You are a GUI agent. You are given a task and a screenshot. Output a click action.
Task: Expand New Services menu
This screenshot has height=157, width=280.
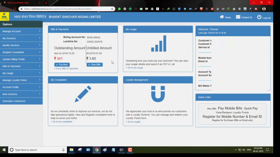[21, 94]
